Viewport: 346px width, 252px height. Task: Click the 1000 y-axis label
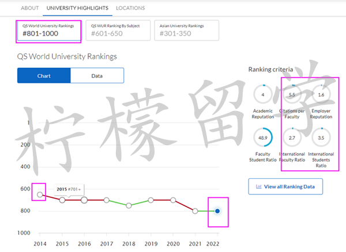coord(24,233)
